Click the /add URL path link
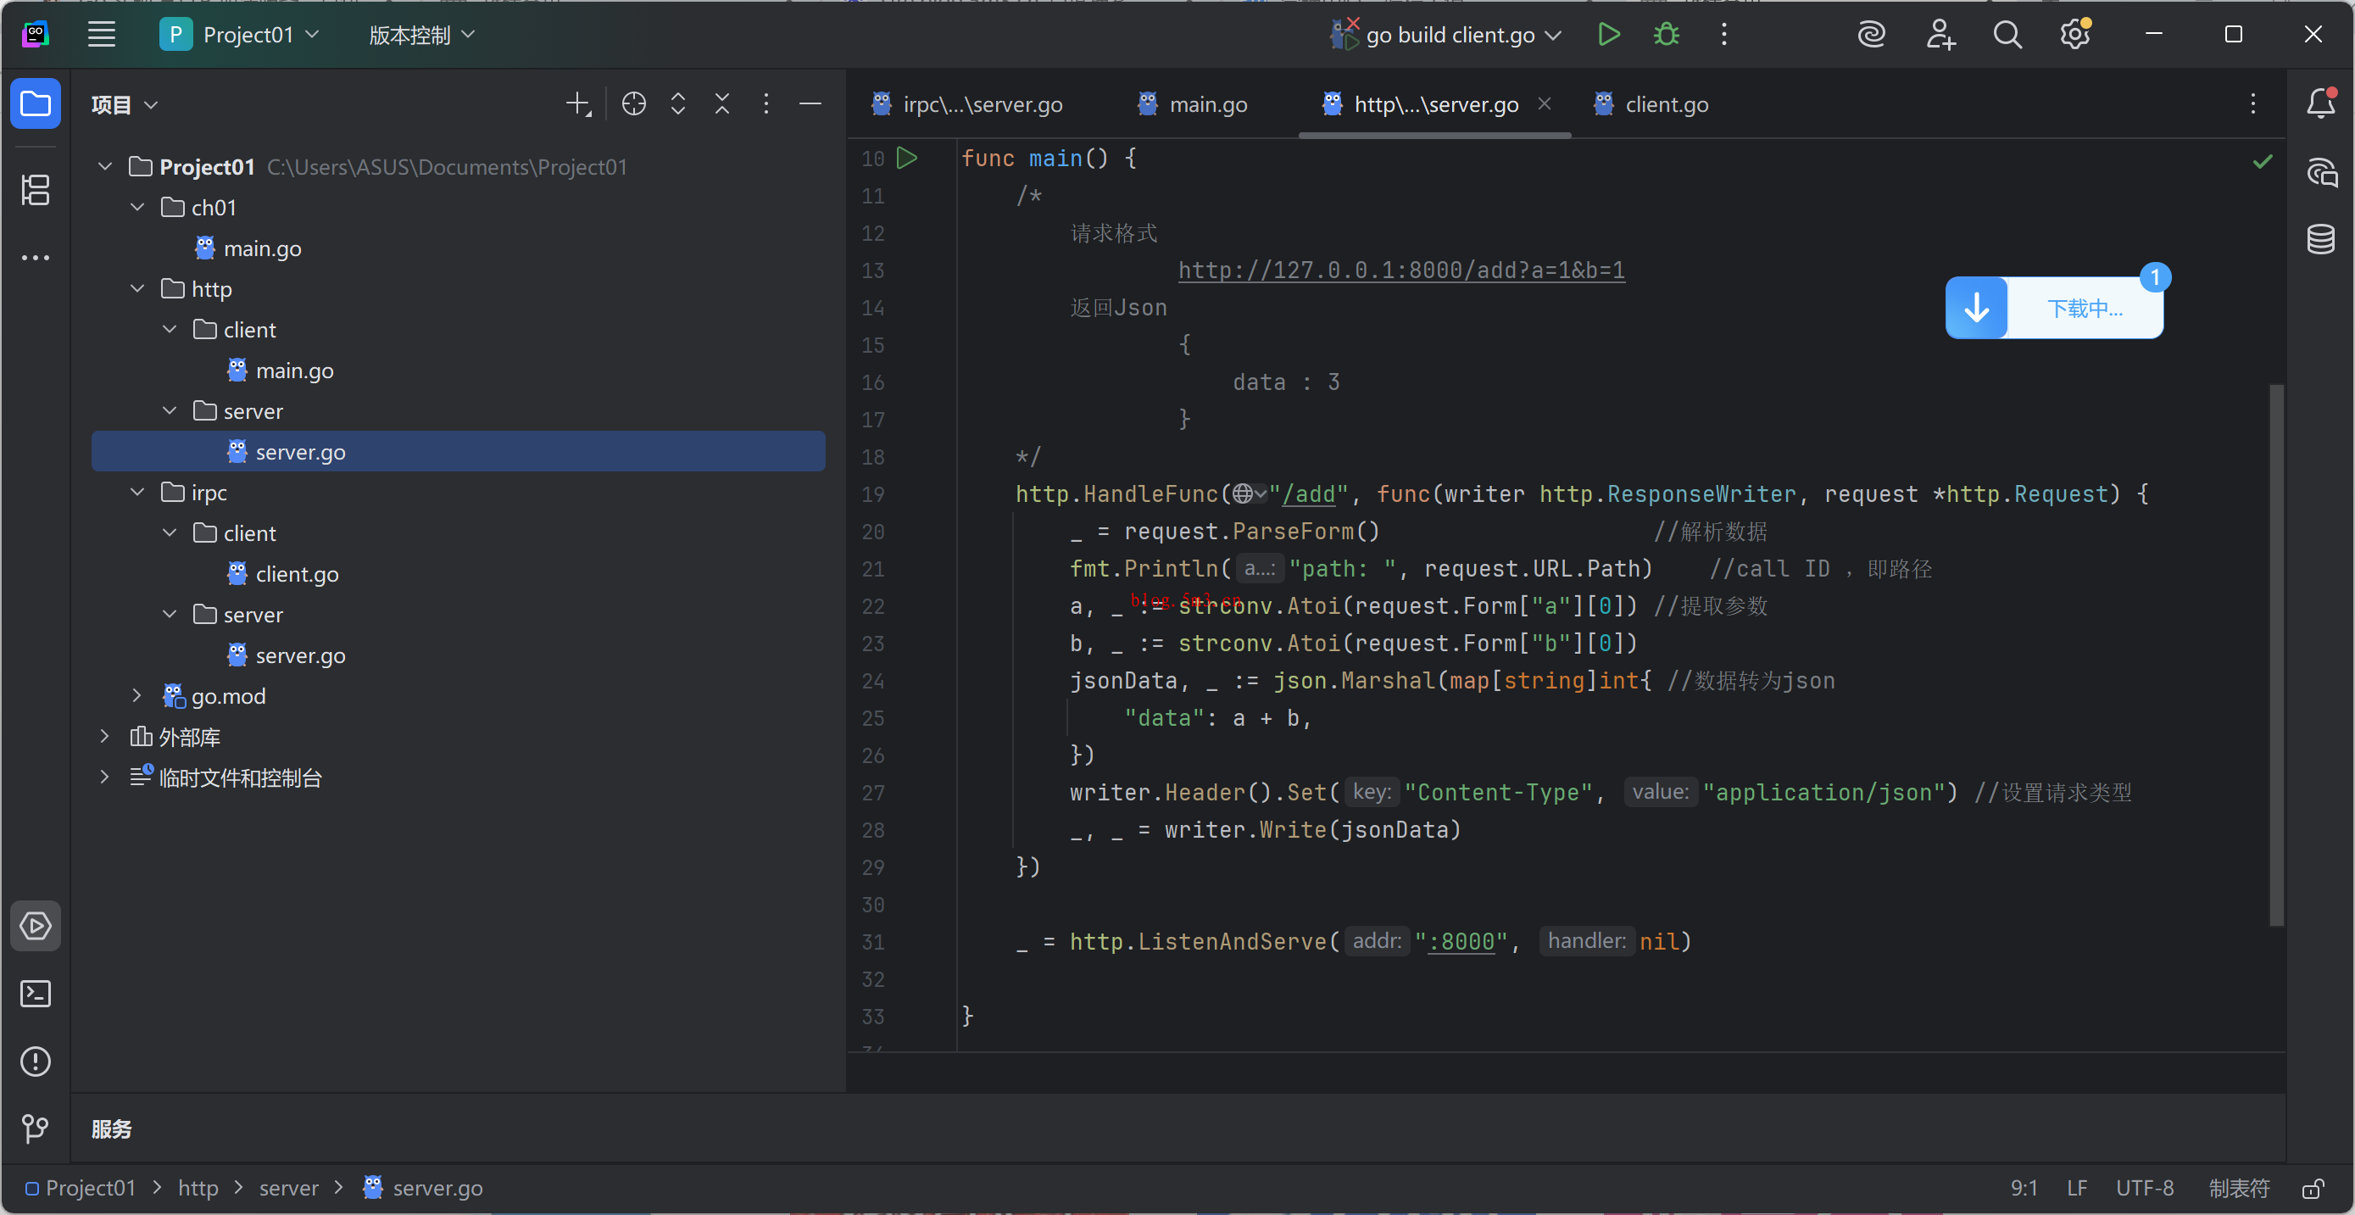The width and height of the screenshot is (2355, 1215). click(x=1308, y=494)
